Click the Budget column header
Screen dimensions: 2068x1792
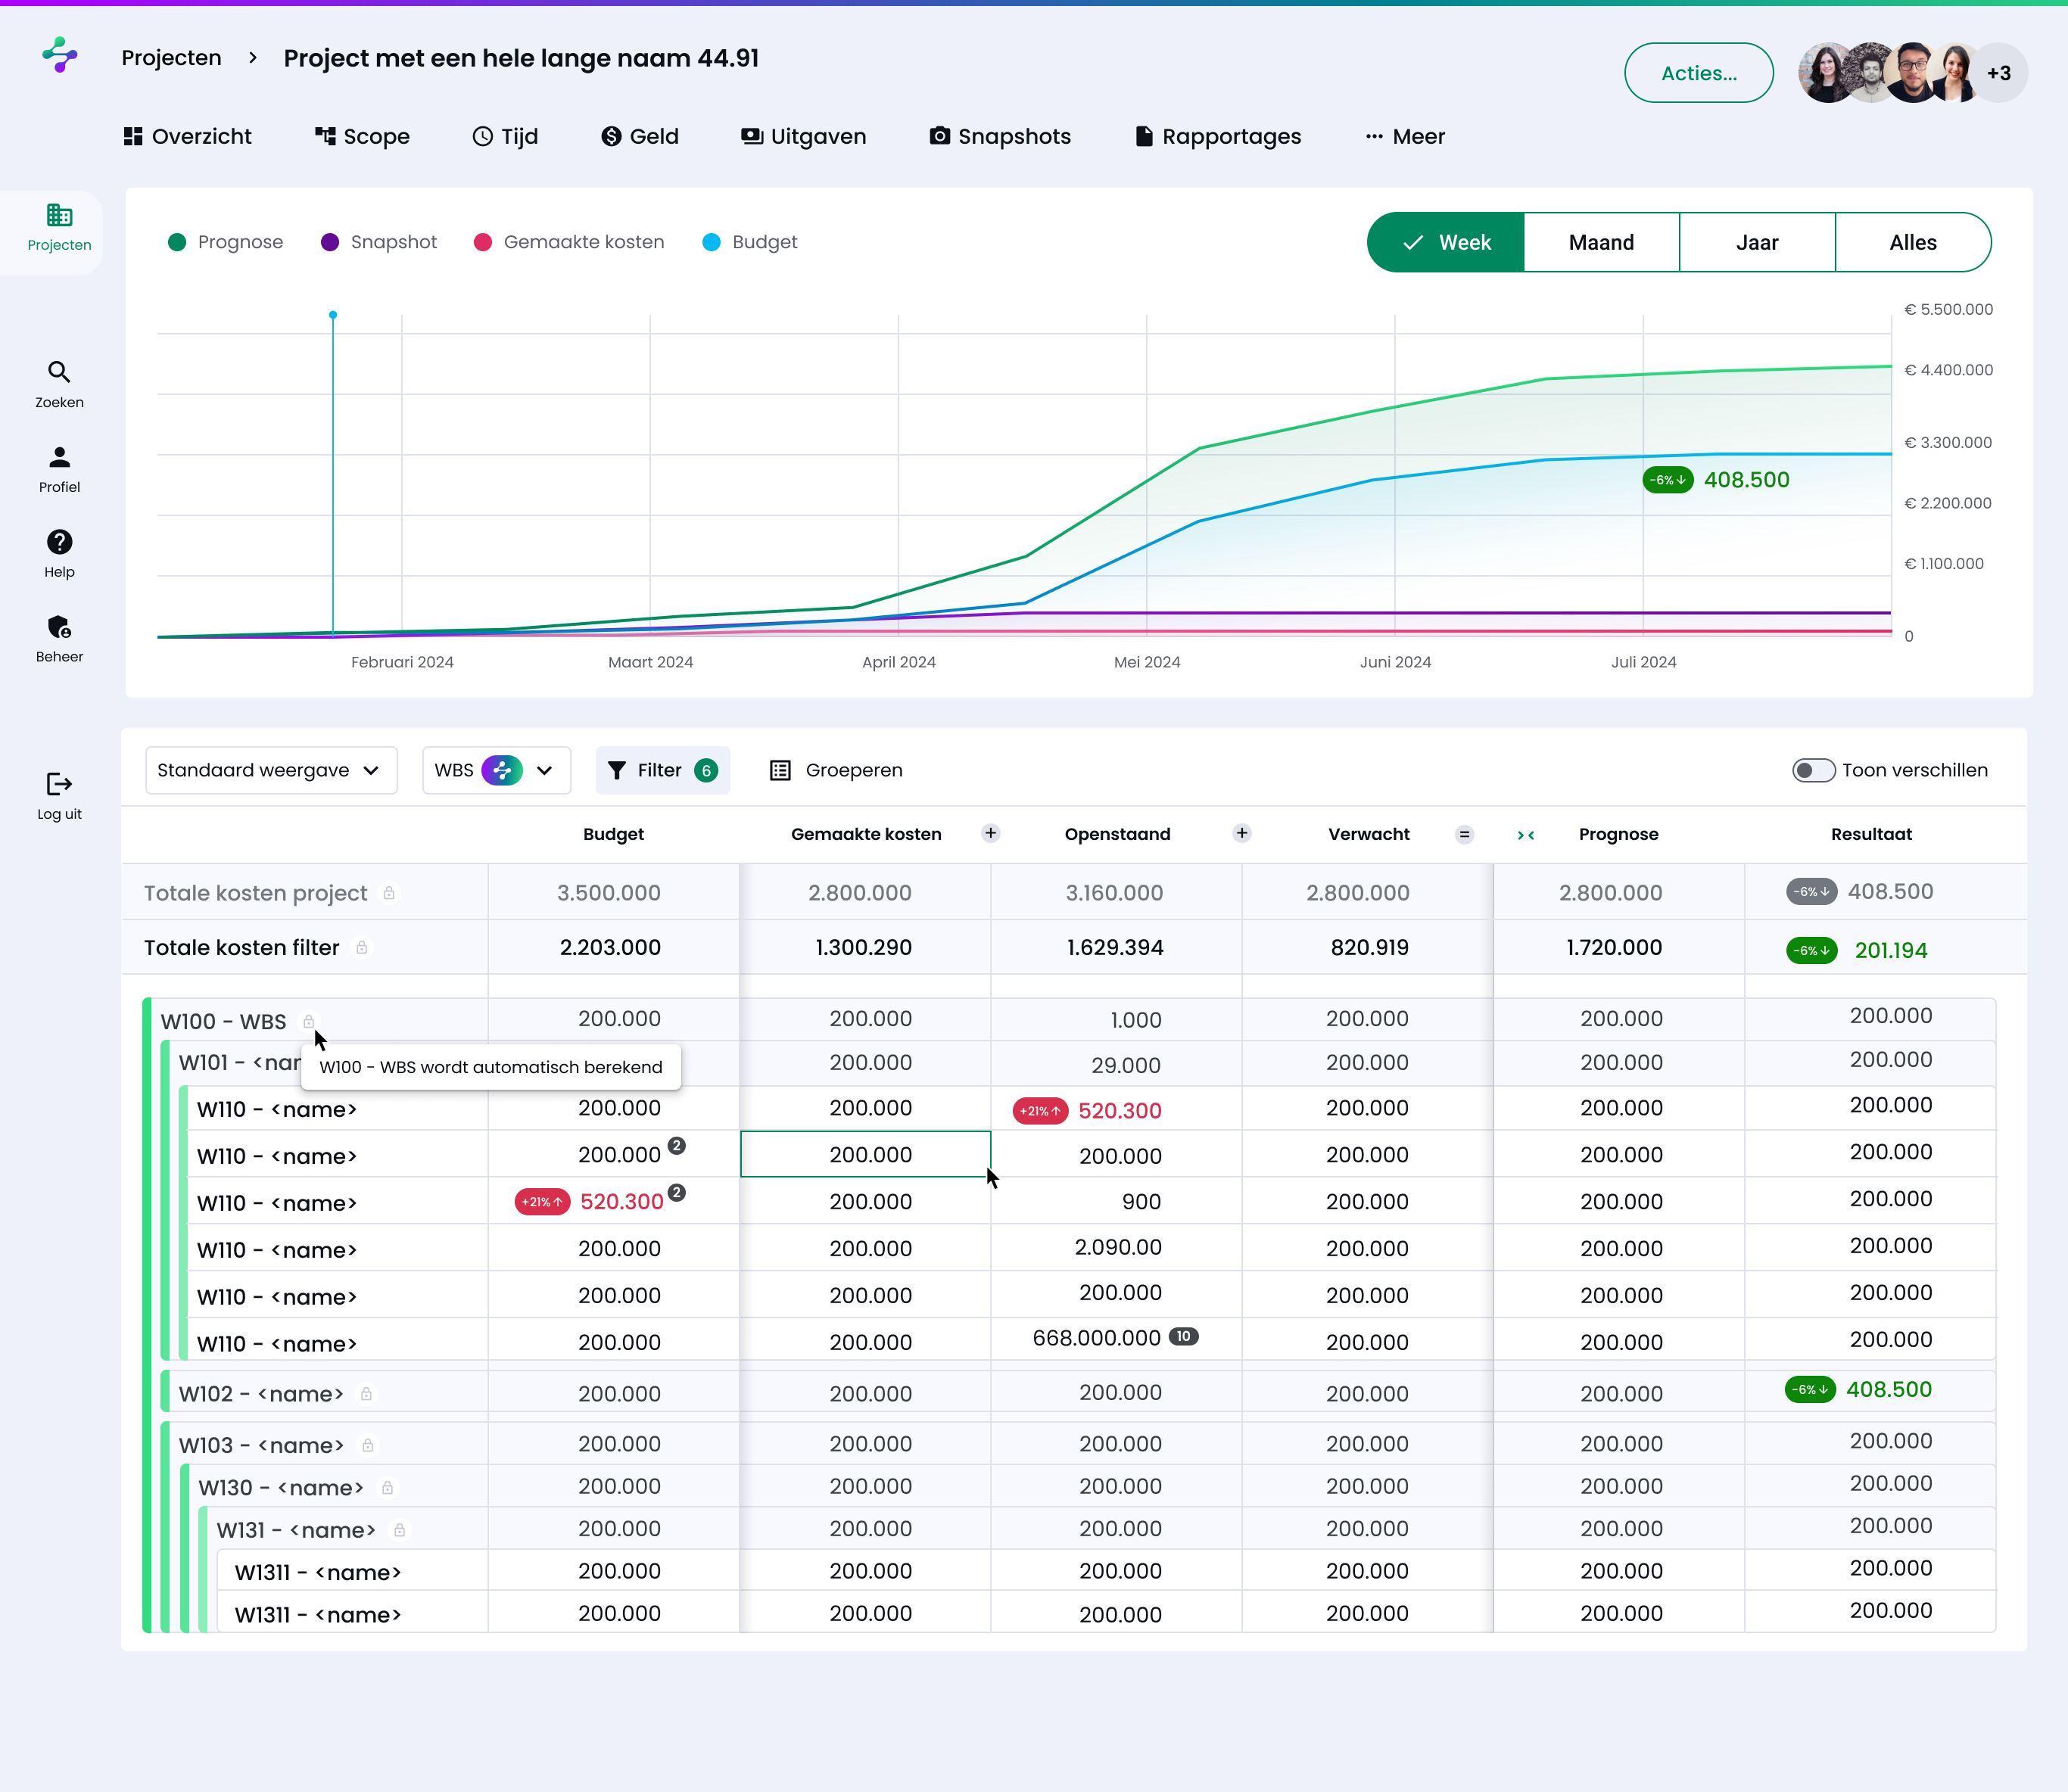(x=613, y=834)
